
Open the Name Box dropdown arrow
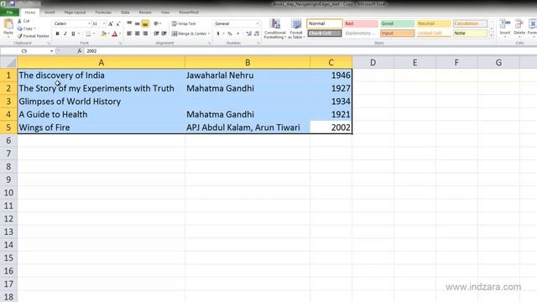tap(51, 51)
